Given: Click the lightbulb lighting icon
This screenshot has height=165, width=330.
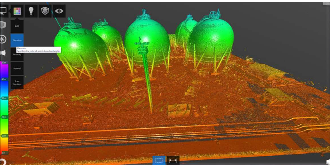Looking at the screenshot, I should point(31,11).
